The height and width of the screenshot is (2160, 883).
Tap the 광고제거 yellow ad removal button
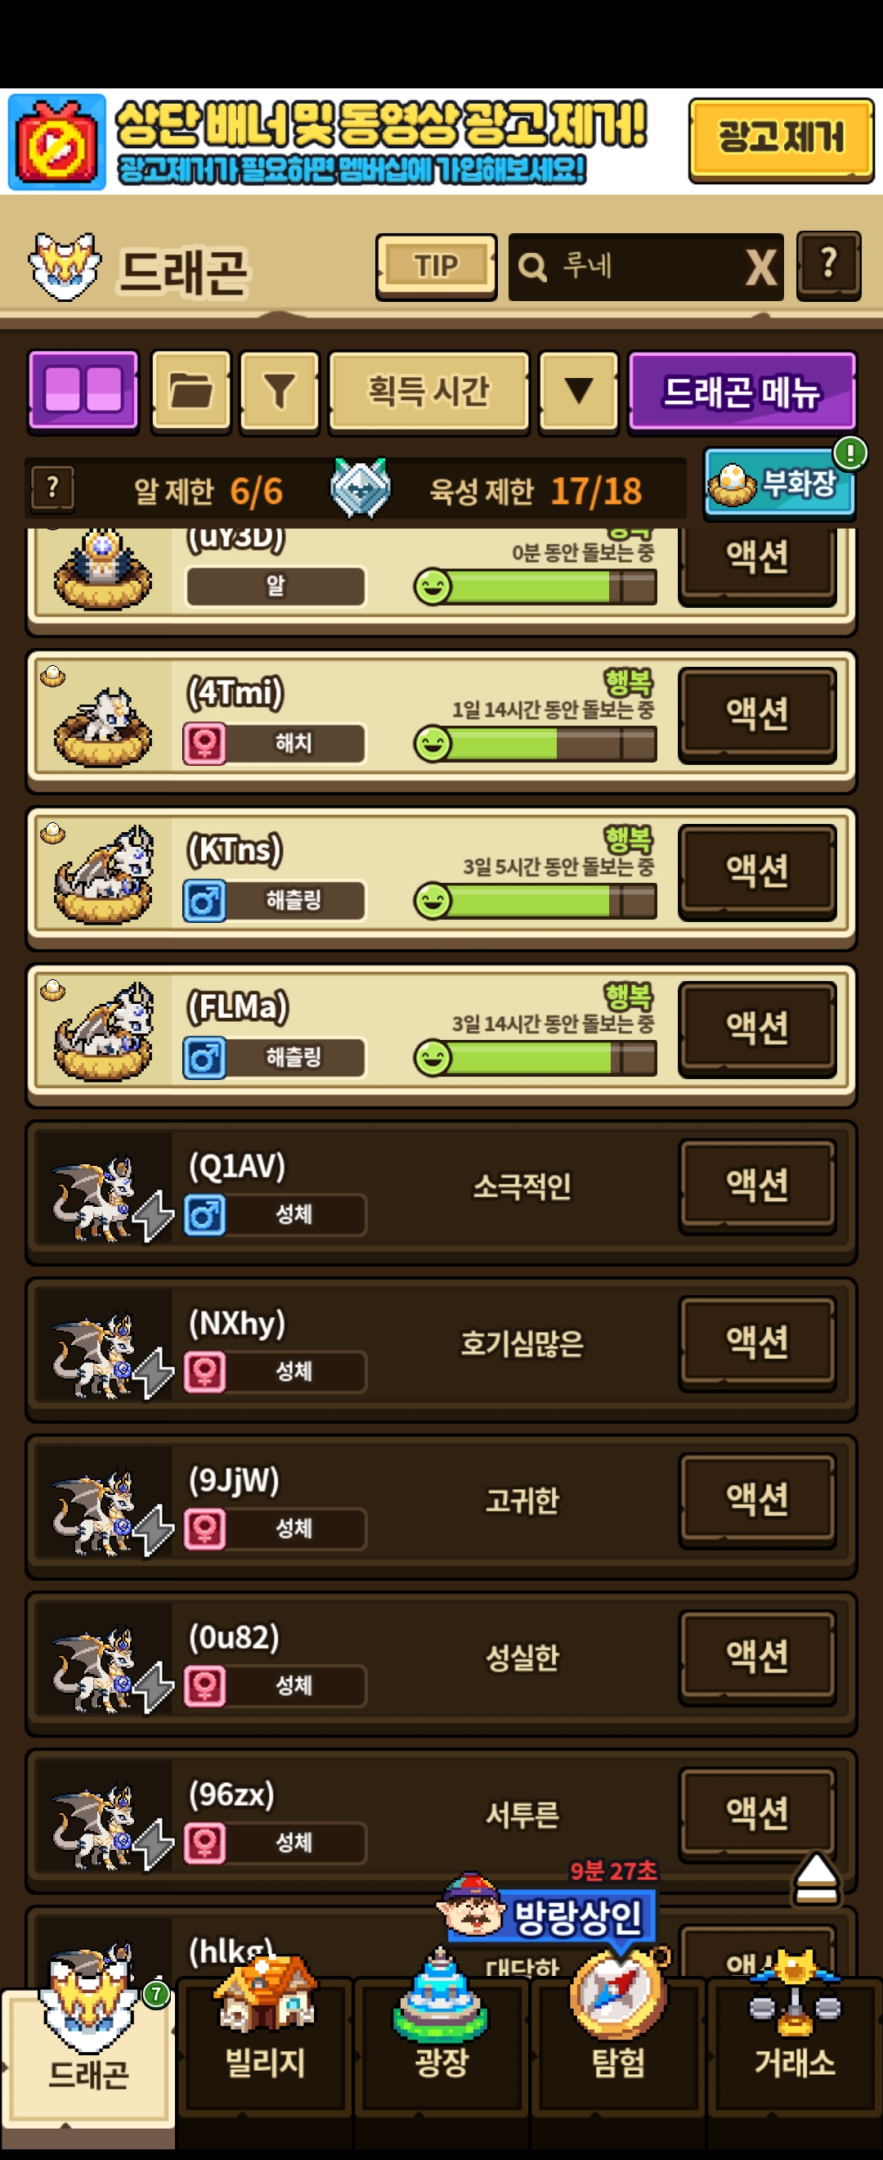tap(781, 139)
